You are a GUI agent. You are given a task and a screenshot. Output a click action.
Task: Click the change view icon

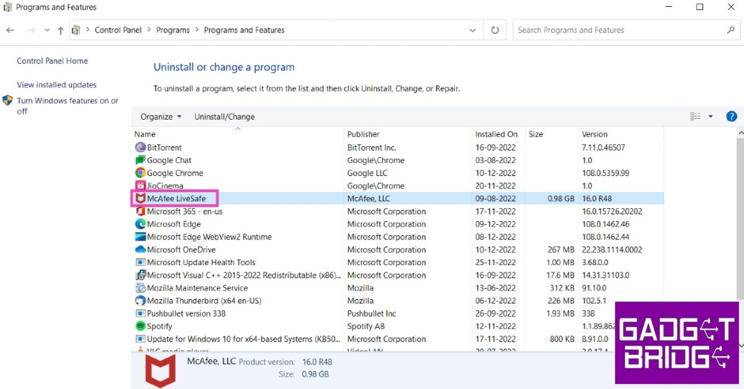click(695, 116)
